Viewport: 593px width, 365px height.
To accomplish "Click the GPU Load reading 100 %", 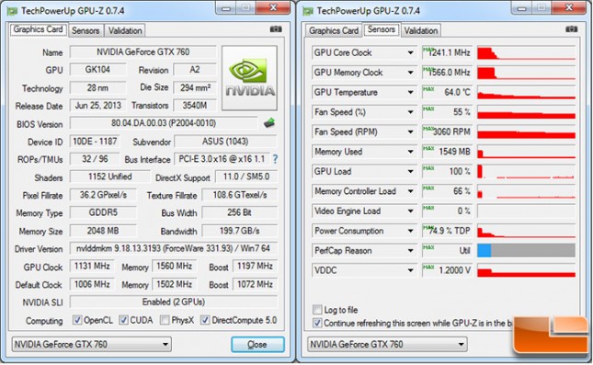I will [448, 172].
